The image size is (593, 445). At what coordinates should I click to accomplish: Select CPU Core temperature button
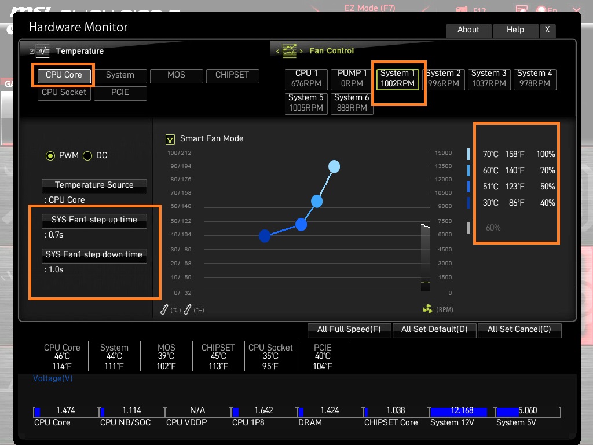(64, 75)
